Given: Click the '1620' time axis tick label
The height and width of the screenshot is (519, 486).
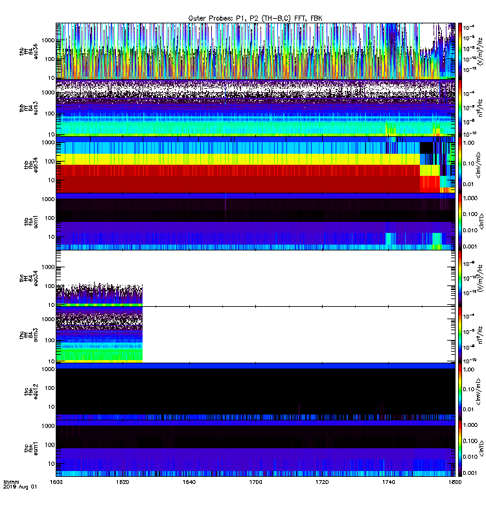Looking at the screenshot, I should click(x=122, y=482).
